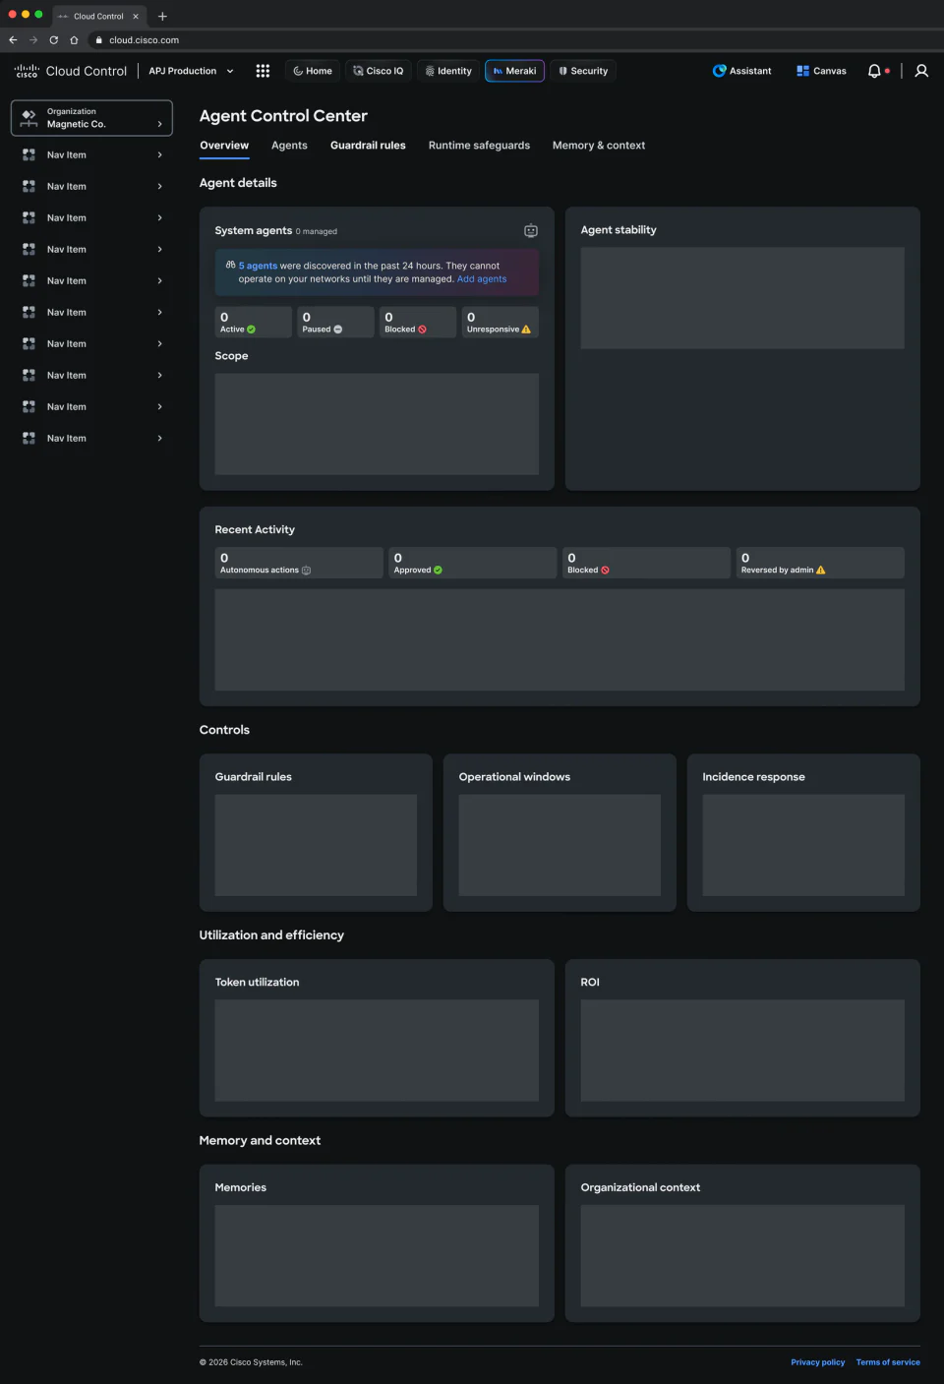This screenshot has width=944, height=1384.
Task: Open a new browser tab with plus
Action: coord(162,16)
